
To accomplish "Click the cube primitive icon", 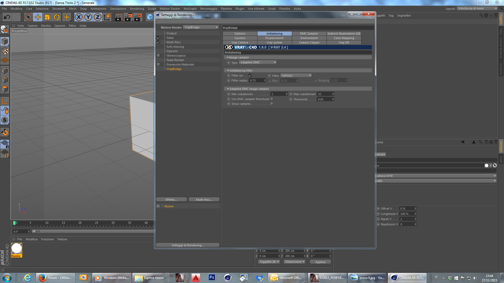I will point(150,17).
